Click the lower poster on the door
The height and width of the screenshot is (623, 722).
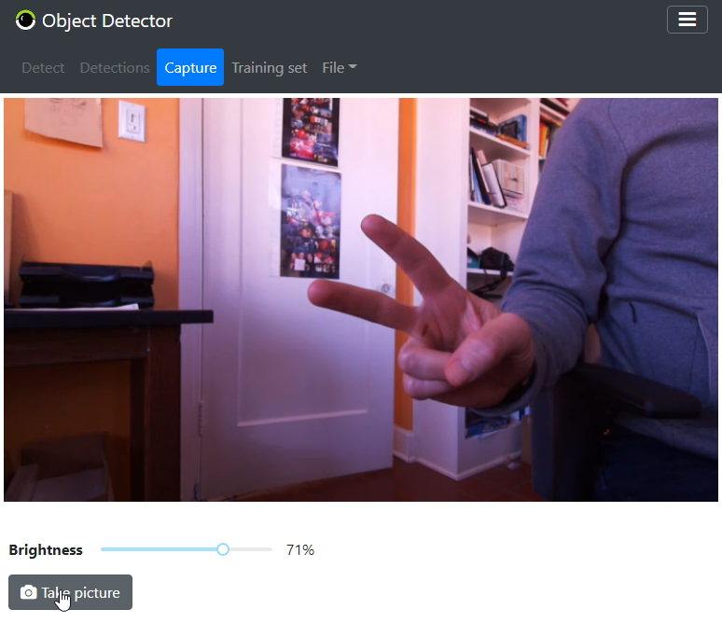pyautogui.click(x=310, y=221)
